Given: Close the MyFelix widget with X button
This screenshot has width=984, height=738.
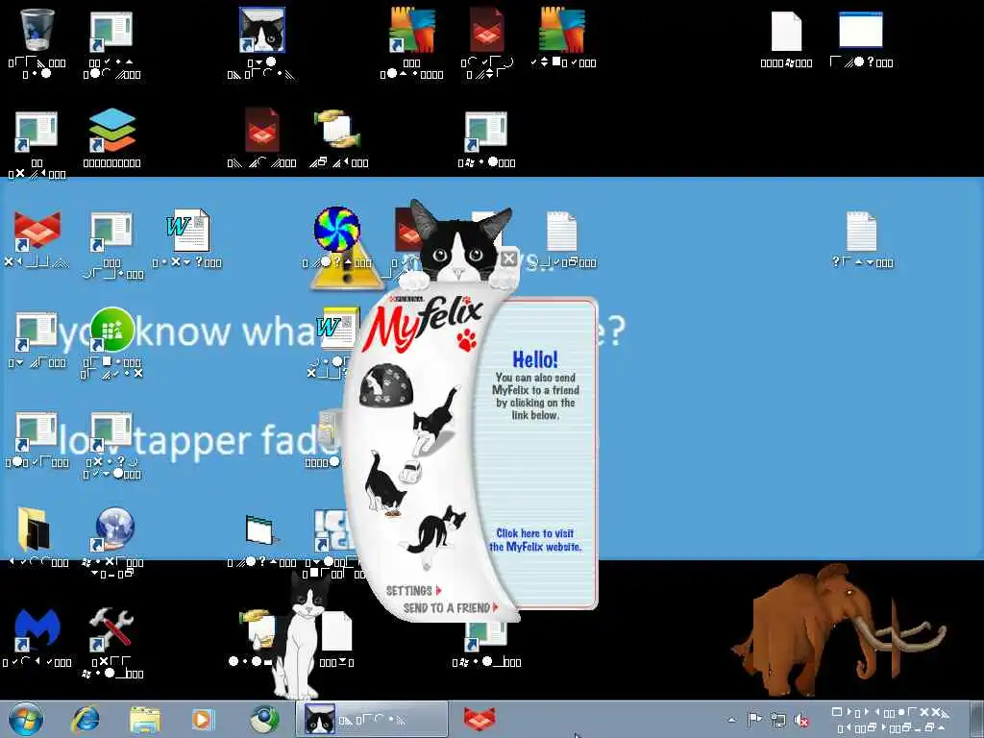Looking at the screenshot, I should coord(509,258).
